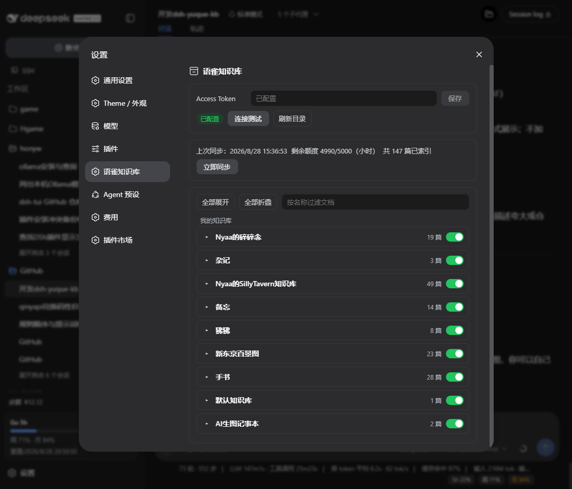Image resolution: width=572 pixels, height=489 pixels.
Task: Click the 连接测试 button
Action: tap(248, 119)
